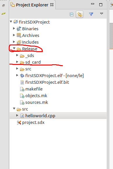113x169 pixels.
Task: Select the Release folder label
Action: [x=30, y=49]
